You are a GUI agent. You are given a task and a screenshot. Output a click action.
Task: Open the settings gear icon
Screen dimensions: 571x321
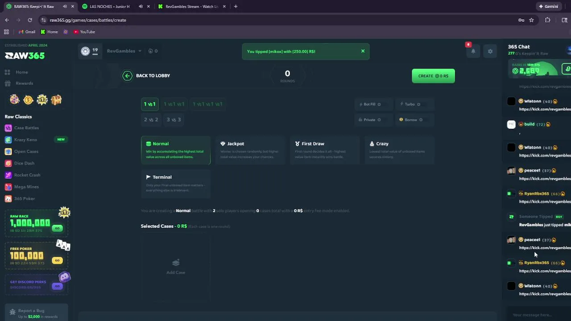pos(490,51)
